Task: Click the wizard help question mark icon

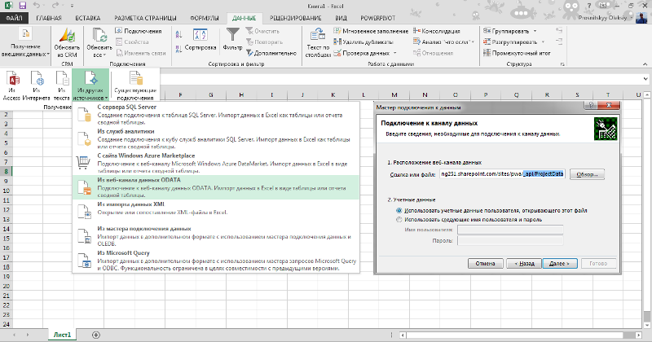Action: [x=591, y=106]
